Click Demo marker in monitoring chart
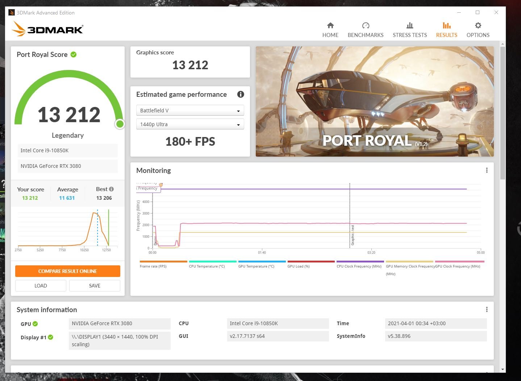The image size is (521, 381). pyautogui.click(x=155, y=240)
